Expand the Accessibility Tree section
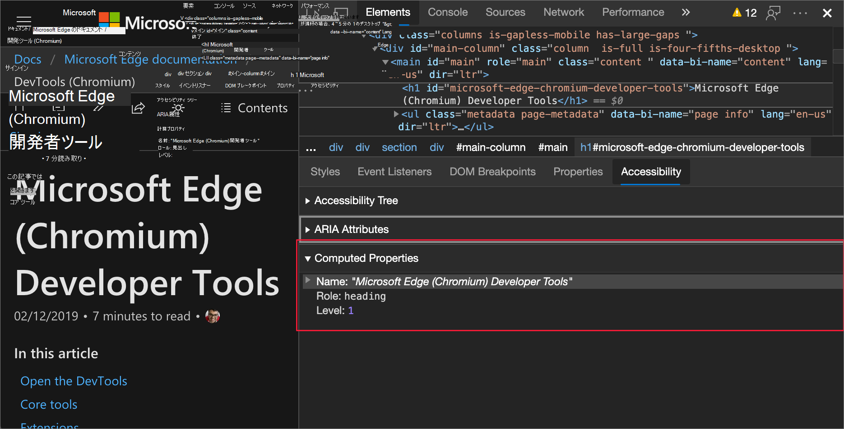844x429 pixels. [571, 201]
